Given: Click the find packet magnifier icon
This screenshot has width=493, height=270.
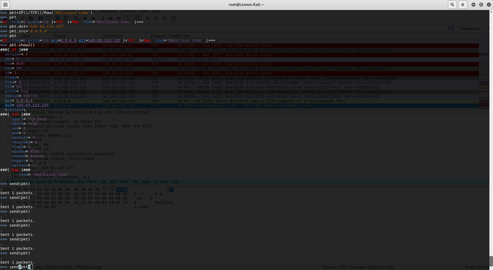Looking at the screenshot, I should [77, 18].
